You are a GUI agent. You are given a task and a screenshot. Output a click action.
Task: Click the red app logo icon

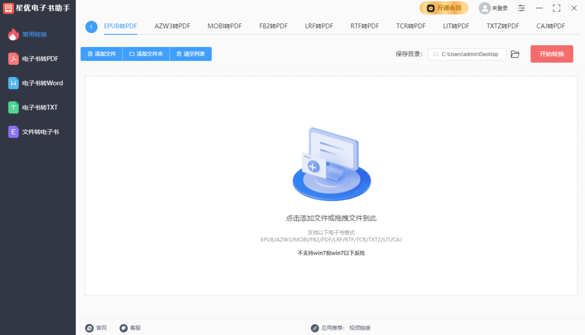pos(8,8)
